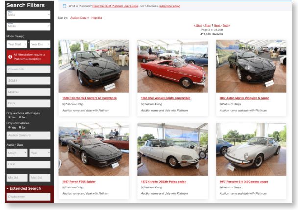Click the calendar icon beside 'What is Platinum?'
This screenshot has height=210, width=298.
[64, 6]
